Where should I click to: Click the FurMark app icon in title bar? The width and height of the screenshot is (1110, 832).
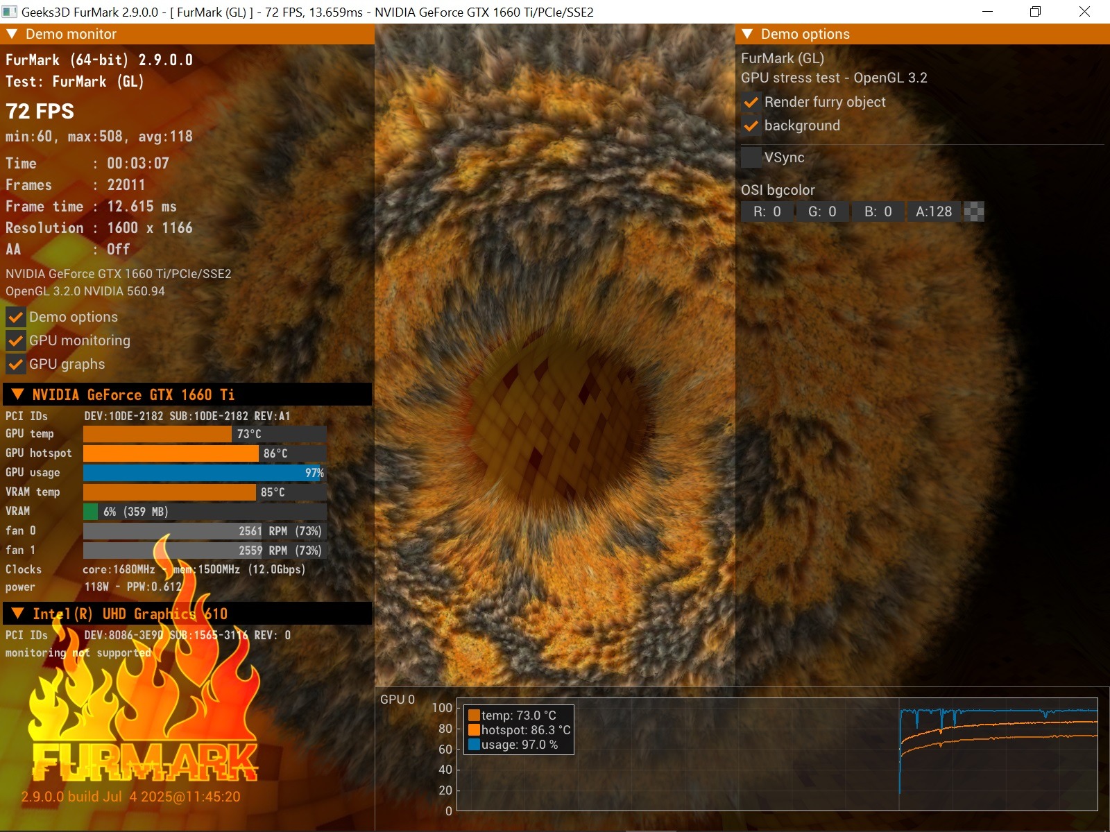click(10, 12)
